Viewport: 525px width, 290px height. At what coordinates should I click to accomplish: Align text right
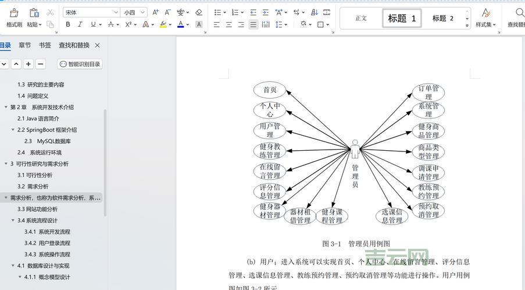tap(241, 24)
